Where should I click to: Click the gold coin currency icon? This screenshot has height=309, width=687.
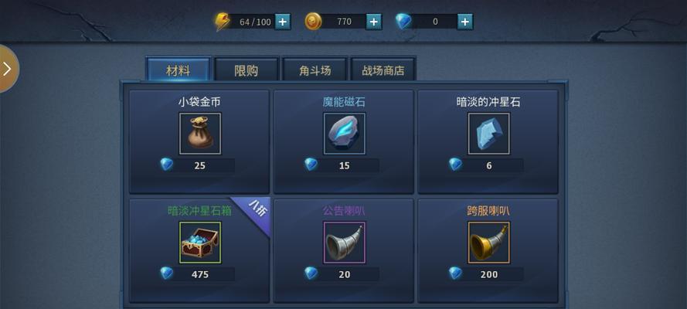tap(313, 22)
